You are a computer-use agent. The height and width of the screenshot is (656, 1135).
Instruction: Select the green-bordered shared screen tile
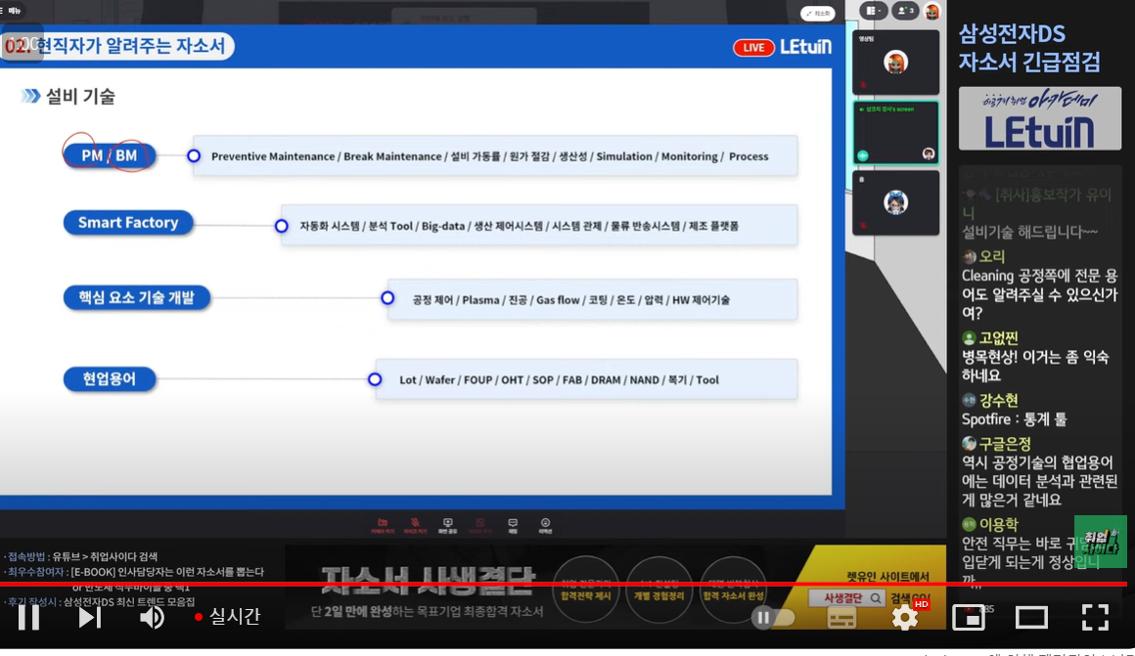895,132
